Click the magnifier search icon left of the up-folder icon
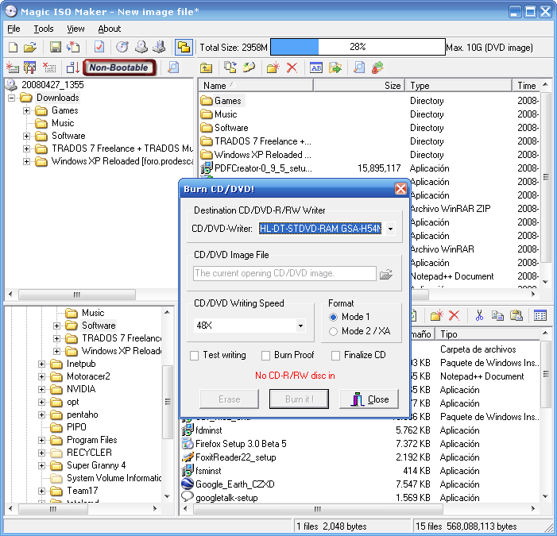Viewport: 557px width, 536px height. pos(173,67)
